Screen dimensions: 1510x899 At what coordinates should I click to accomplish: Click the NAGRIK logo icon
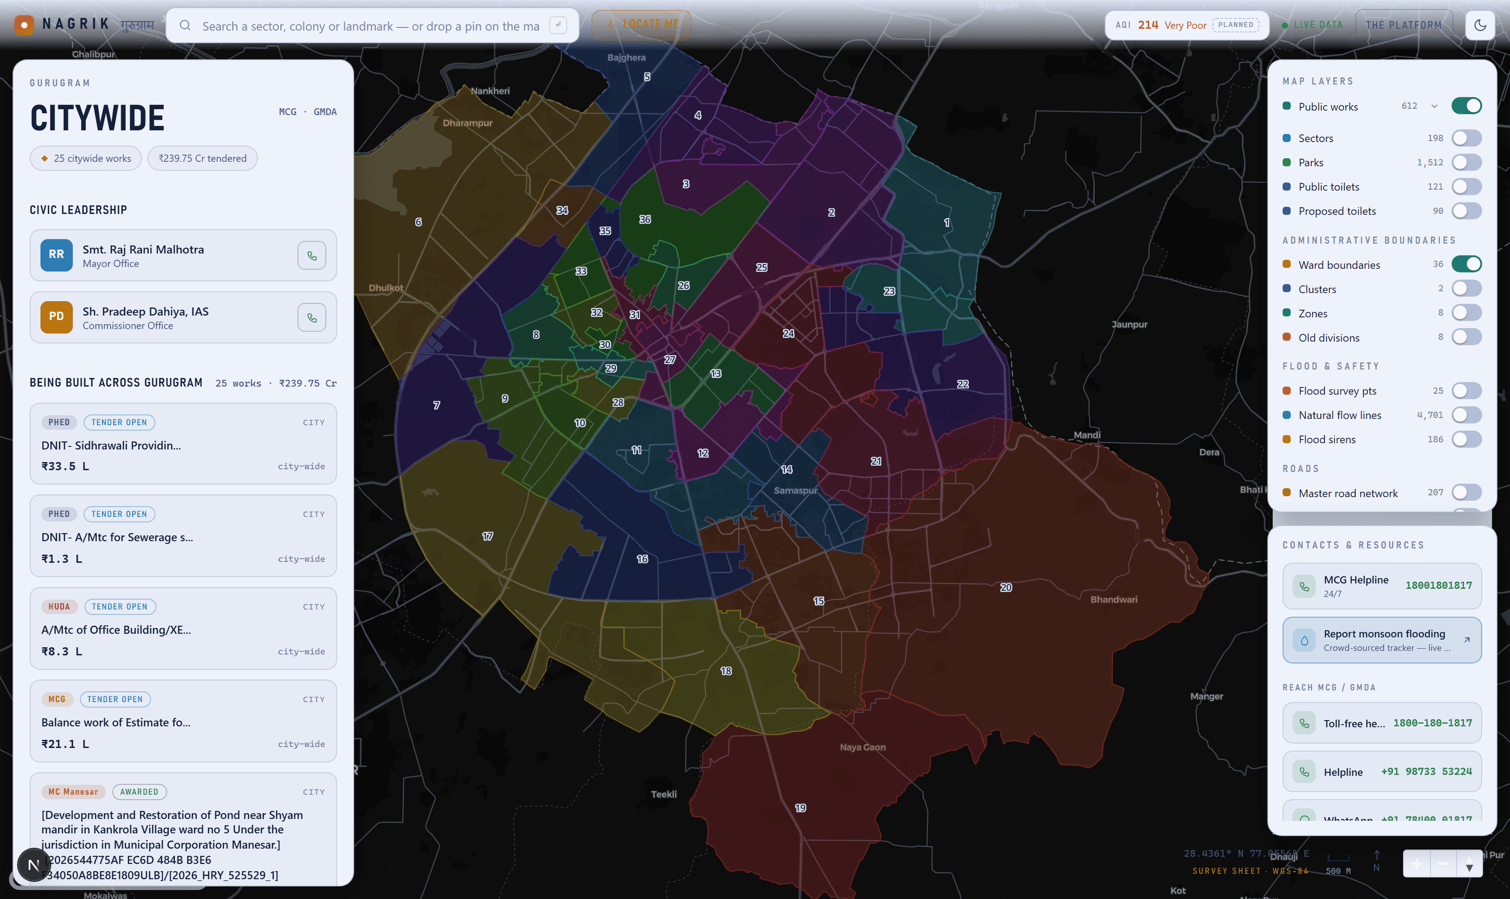pyautogui.click(x=24, y=25)
